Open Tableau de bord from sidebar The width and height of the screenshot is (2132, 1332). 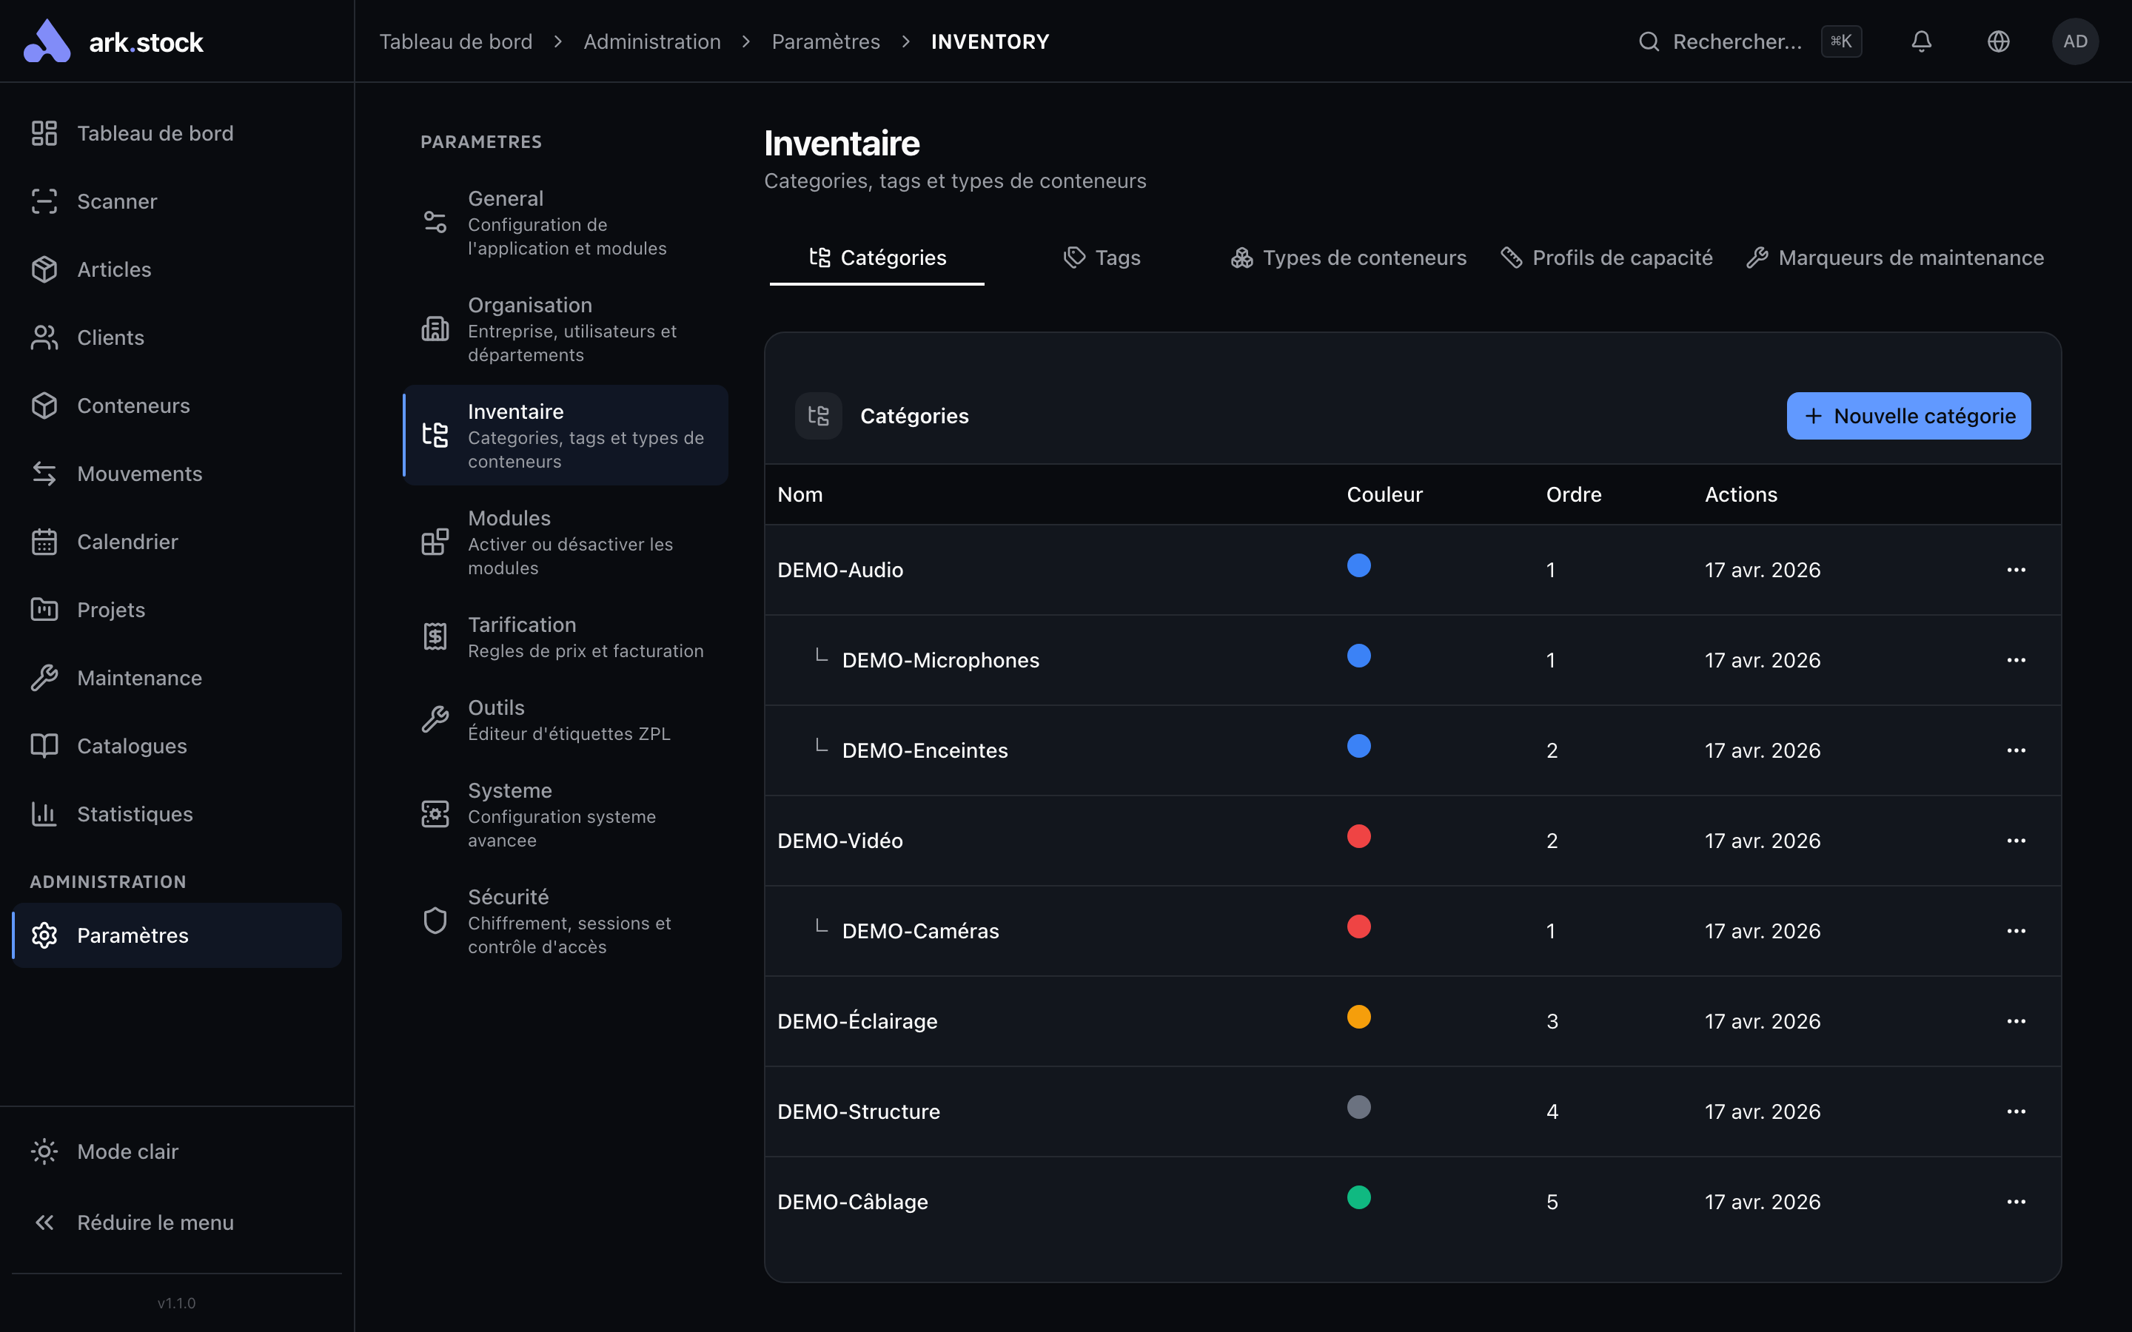pos(176,133)
